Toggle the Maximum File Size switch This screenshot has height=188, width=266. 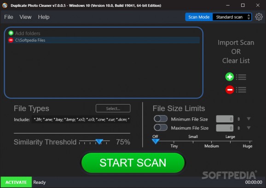click(x=161, y=127)
